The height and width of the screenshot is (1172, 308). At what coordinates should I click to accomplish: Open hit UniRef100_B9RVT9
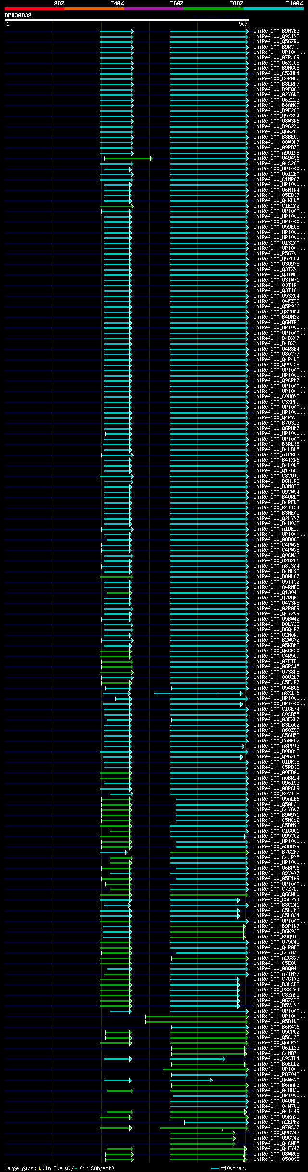[276, 47]
